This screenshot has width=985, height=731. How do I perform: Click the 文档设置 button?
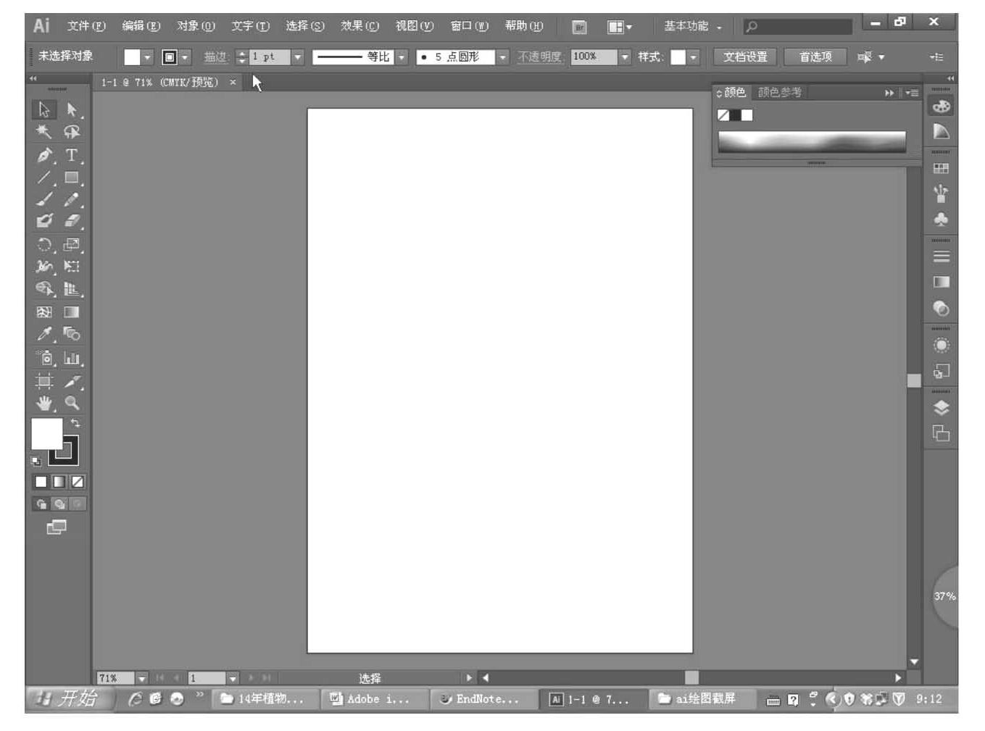745,57
